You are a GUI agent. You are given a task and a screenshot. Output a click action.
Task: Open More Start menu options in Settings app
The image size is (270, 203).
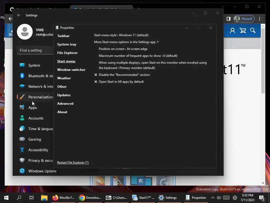tap(126, 42)
